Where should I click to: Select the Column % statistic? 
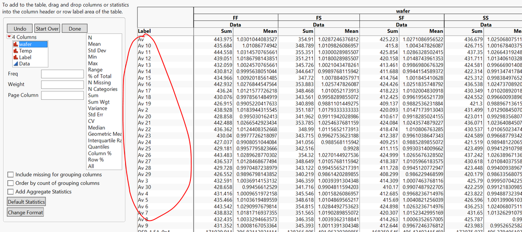(x=99, y=154)
